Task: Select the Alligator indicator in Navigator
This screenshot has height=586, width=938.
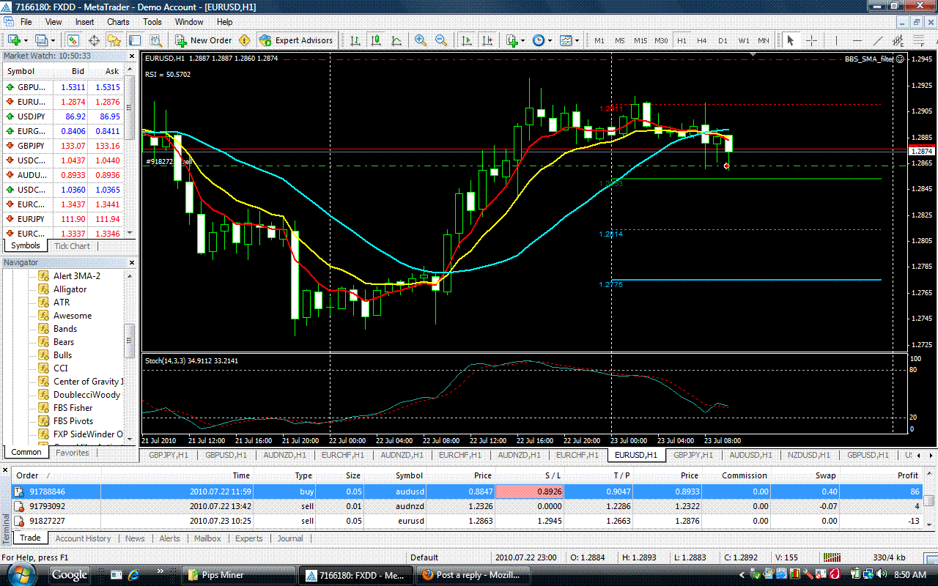Action: coord(70,289)
